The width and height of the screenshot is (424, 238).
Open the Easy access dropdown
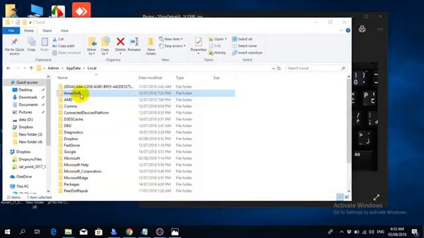point(172,46)
